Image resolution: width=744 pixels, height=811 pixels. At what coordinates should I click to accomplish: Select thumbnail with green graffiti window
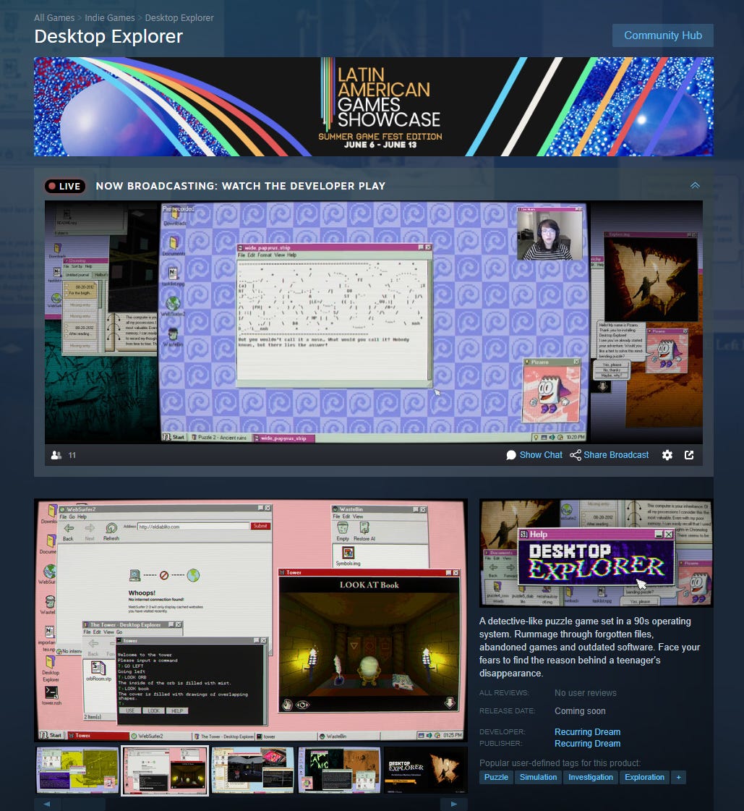tap(339, 770)
